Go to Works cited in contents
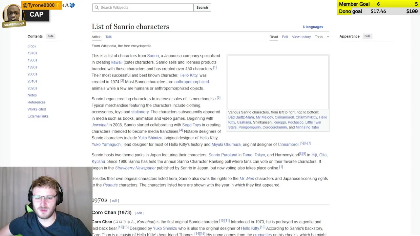Screen dimensions: 420x236 coord(37,109)
